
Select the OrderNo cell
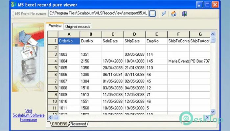[69, 41]
